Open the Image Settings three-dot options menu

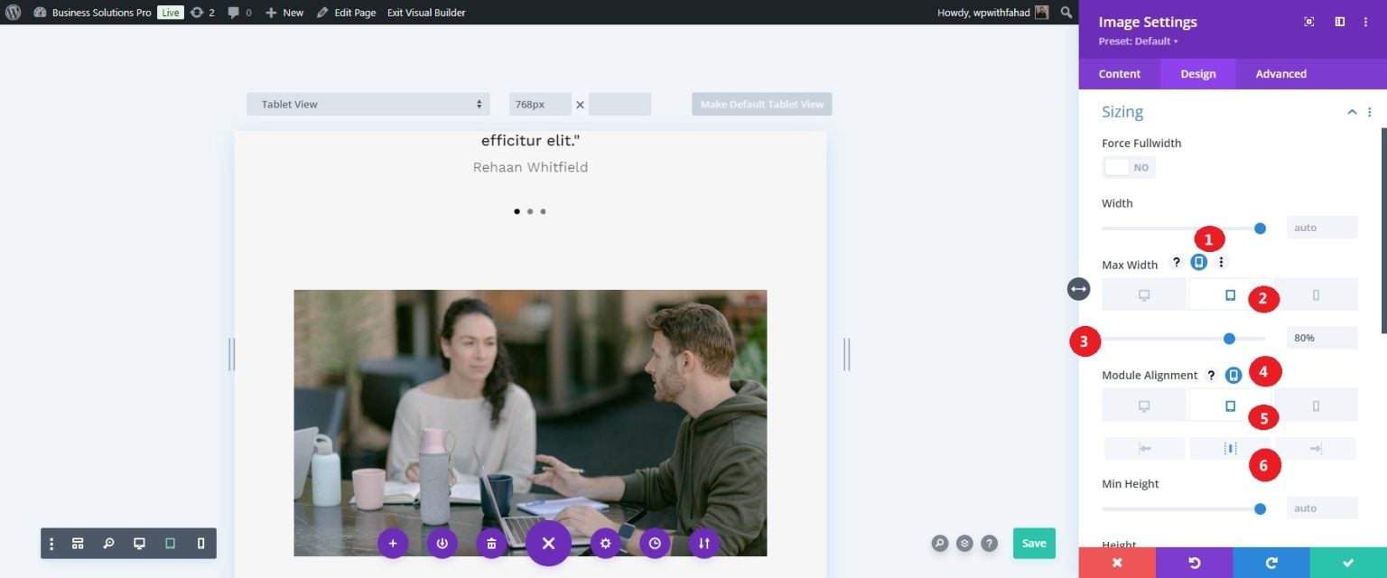click(x=1366, y=22)
